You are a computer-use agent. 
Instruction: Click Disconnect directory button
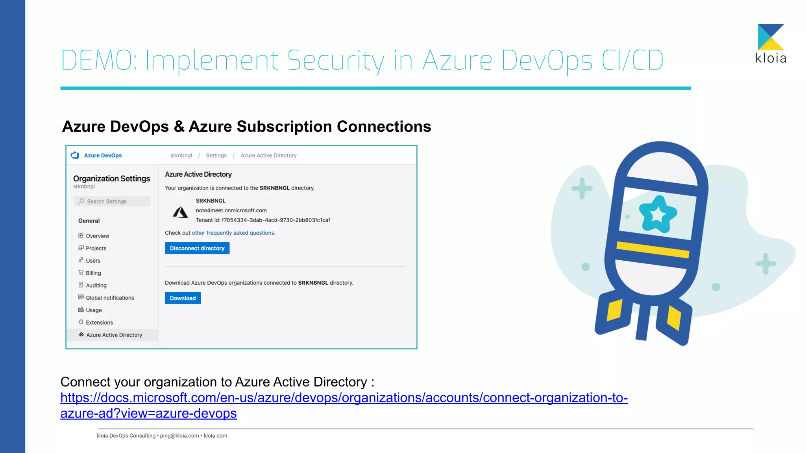pyautogui.click(x=197, y=248)
